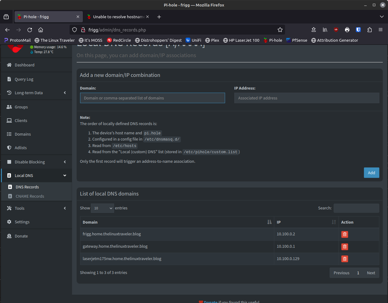
Task: Open the Settings page
Action: pyautogui.click(x=36, y=222)
